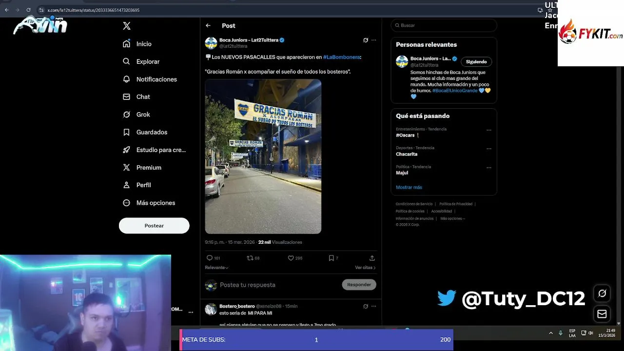Click the browser forward arrow
This screenshot has height=351, width=624.
(18, 10)
